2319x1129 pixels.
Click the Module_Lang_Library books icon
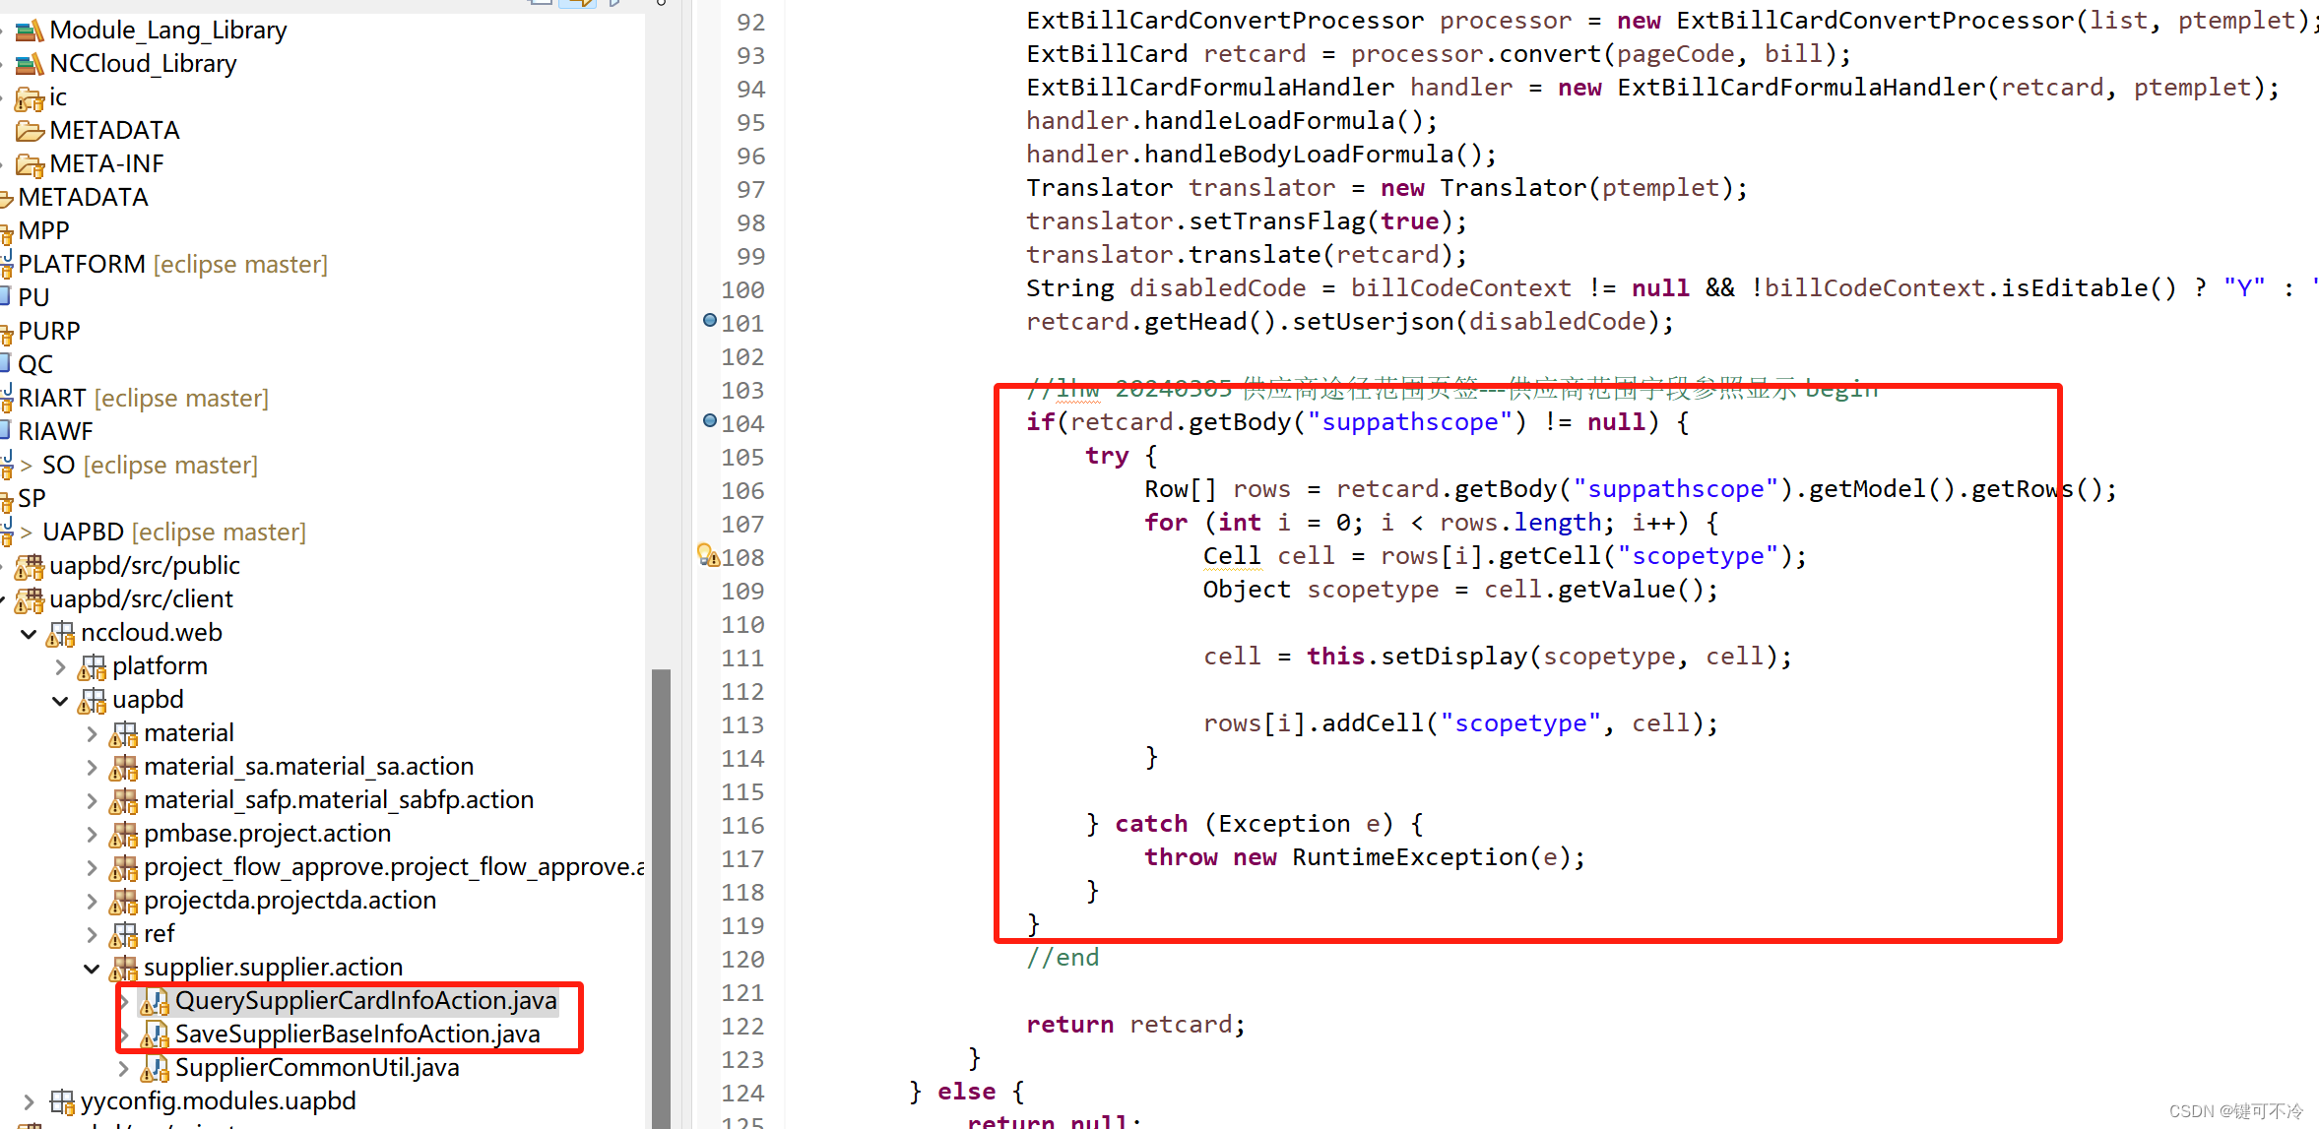tap(30, 31)
